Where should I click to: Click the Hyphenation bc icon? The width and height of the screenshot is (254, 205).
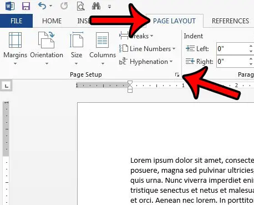(x=123, y=61)
